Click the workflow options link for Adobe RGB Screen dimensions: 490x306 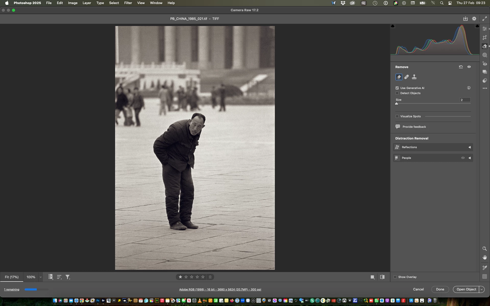pyautogui.click(x=220, y=289)
